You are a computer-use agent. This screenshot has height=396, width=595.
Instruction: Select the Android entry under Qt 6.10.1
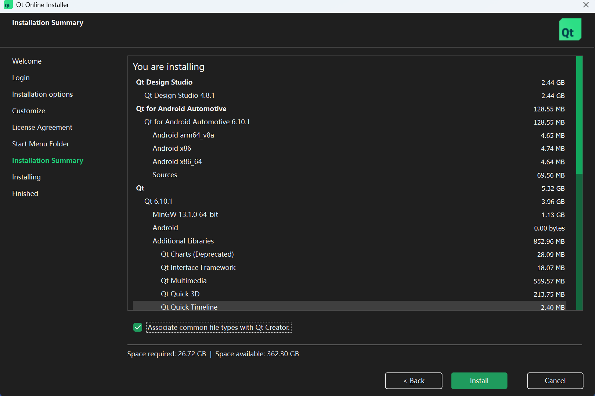[x=350, y=228]
